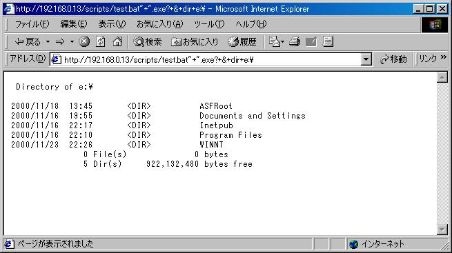The width and height of the screenshot is (452, 253).
Task: Go back with the 戻る button
Action: pyautogui.click(x=28, y=42)
